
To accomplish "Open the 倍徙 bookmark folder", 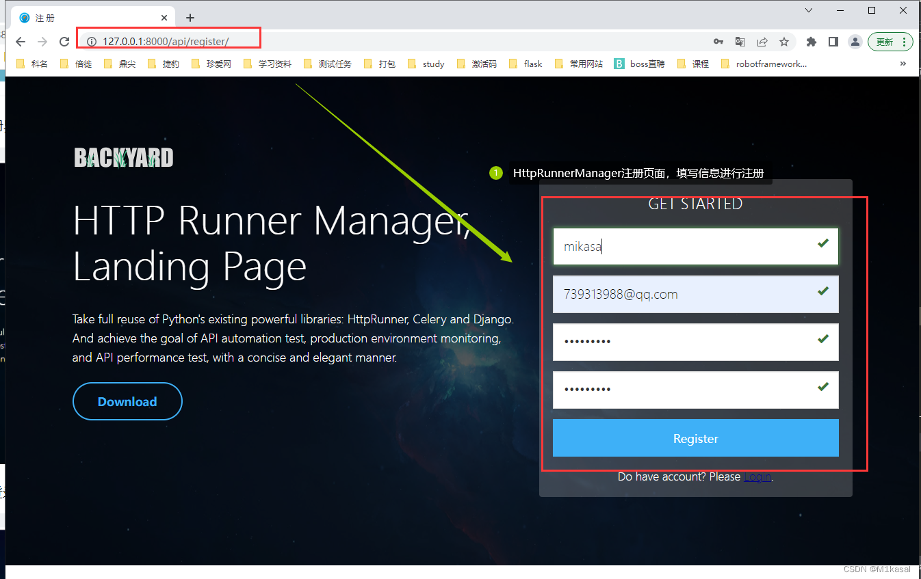I will click(x=76, y=64).
